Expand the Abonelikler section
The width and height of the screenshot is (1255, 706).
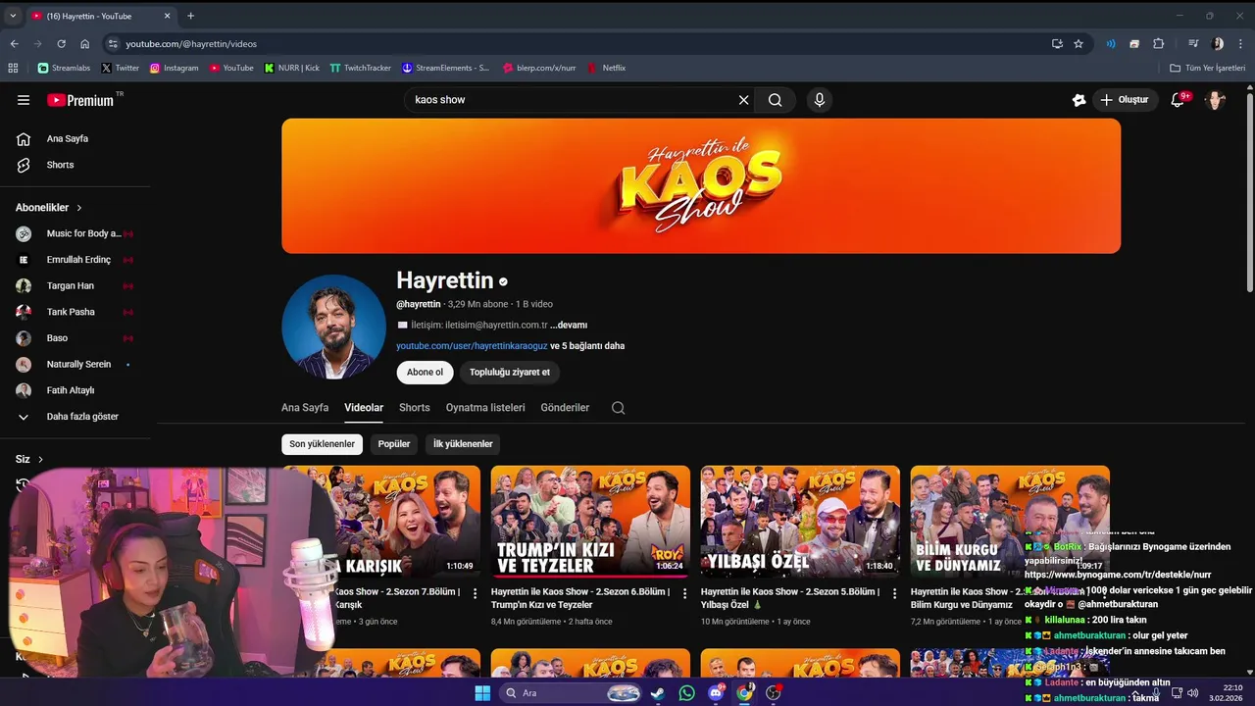coord(49,208)
